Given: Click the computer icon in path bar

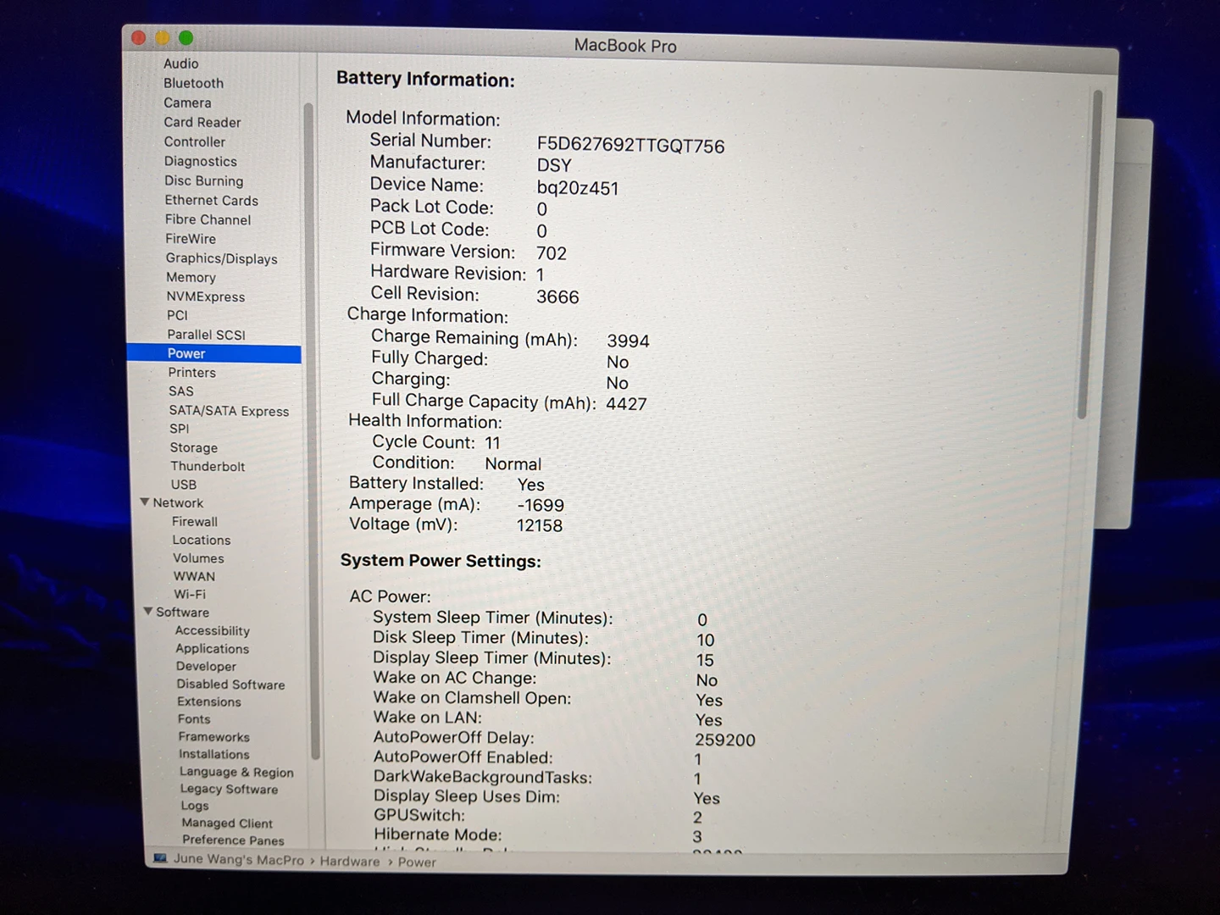Looking at the screenshot, I should tap(160, 858).
